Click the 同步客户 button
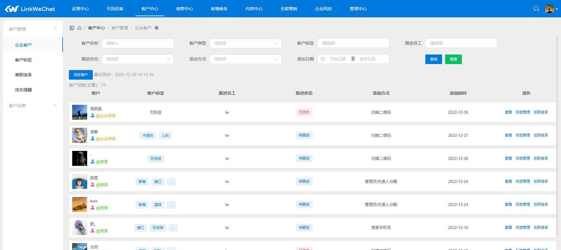This screenshot has height=250, width=561. tap(81, 75)
